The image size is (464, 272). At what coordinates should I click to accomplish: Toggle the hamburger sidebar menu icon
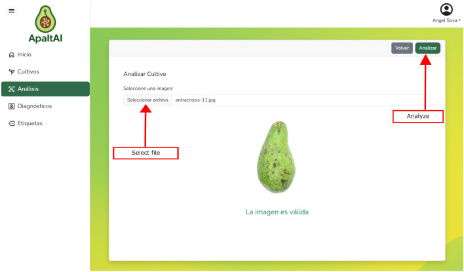click(12, 11)
